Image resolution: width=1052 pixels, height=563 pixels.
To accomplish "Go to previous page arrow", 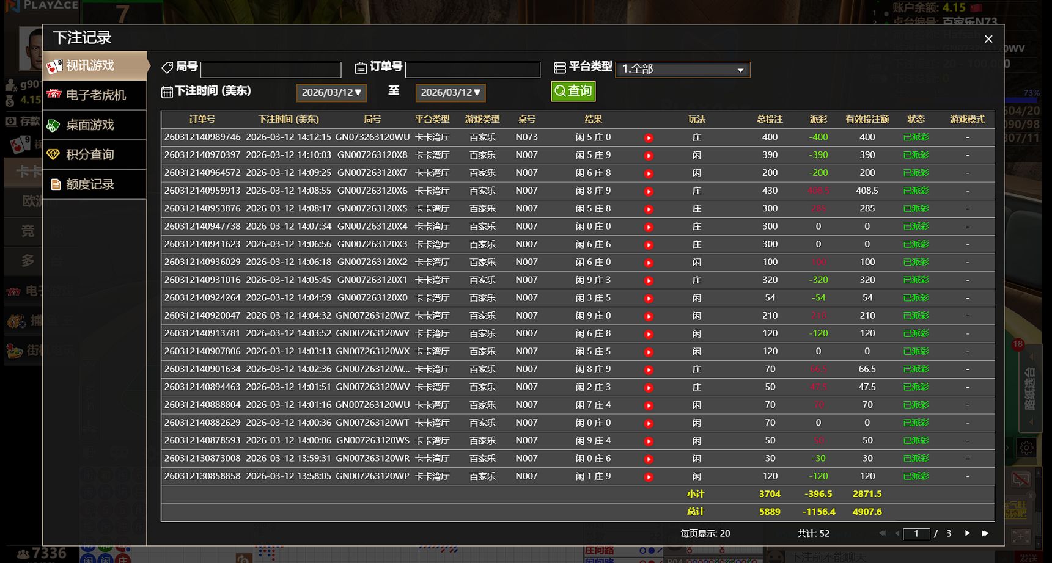I will [x=897, y=533].
